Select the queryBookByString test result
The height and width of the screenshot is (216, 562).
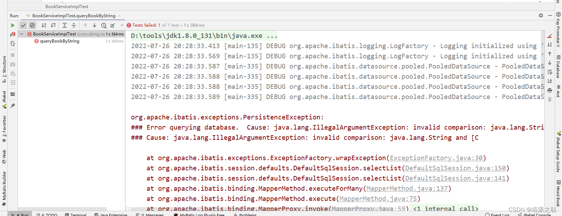pyautogui.click(x=59, y=41)
